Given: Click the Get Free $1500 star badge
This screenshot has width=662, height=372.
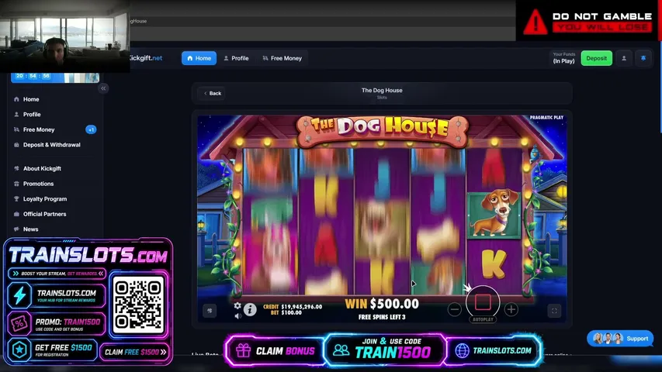Looking at the screenshot, I should (19, 350).
